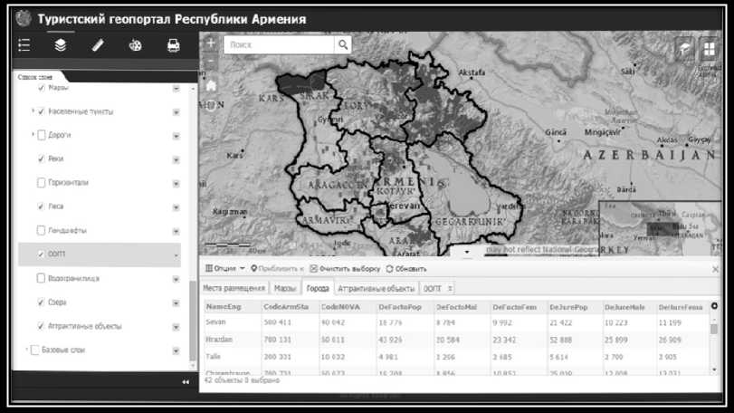This screenshot has width=734, height=413.
Task: Click the overview map thumbnail
Action: tap(661, 228)
